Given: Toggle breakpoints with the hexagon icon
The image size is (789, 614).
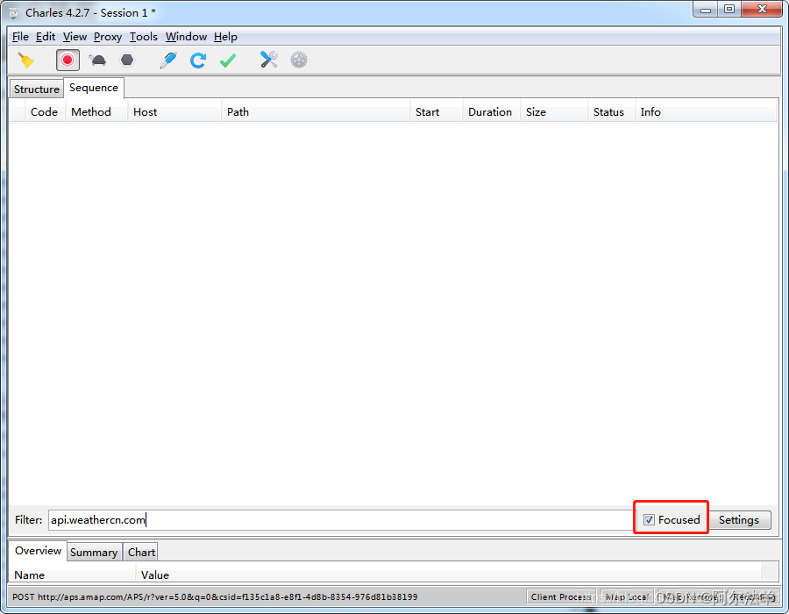Looking at the screenshot, I should (127, 61).
